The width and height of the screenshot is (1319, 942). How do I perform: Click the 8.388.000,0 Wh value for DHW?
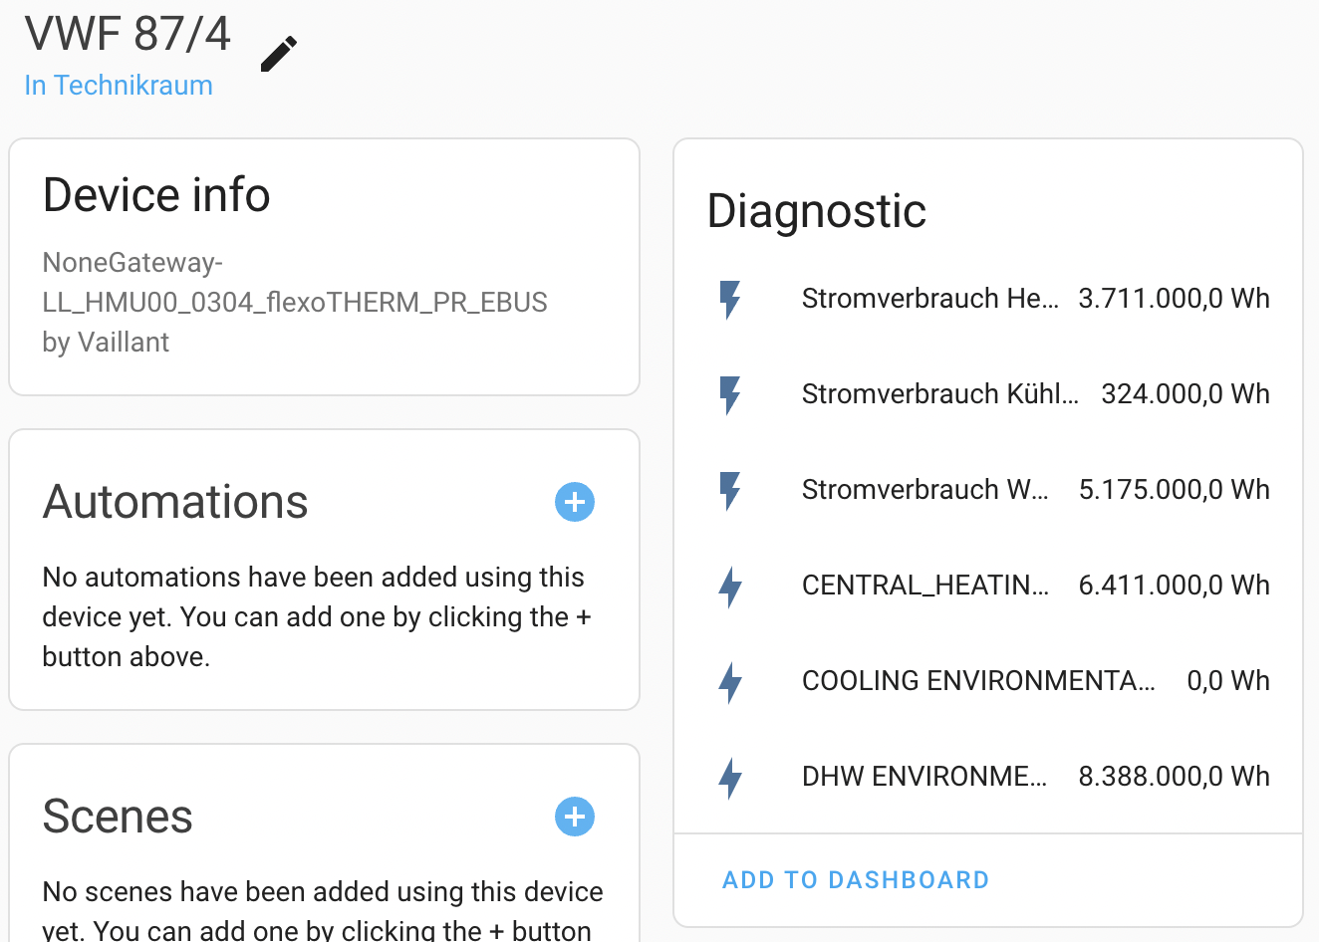pos(1174,776)
